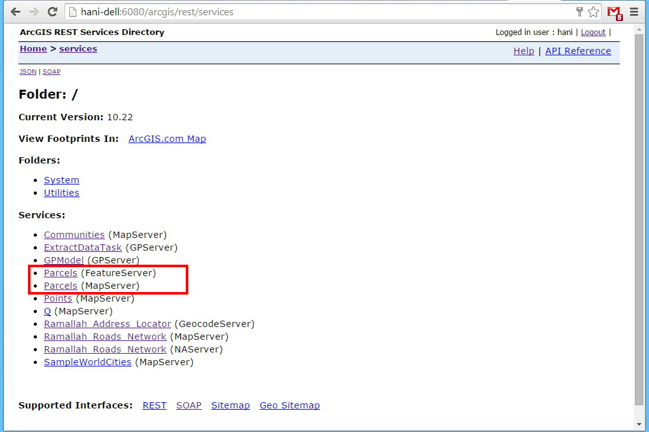Click the Home breadcrumb link
The height and width of the screenshot is (432, 649).
(x=33, y=48)
